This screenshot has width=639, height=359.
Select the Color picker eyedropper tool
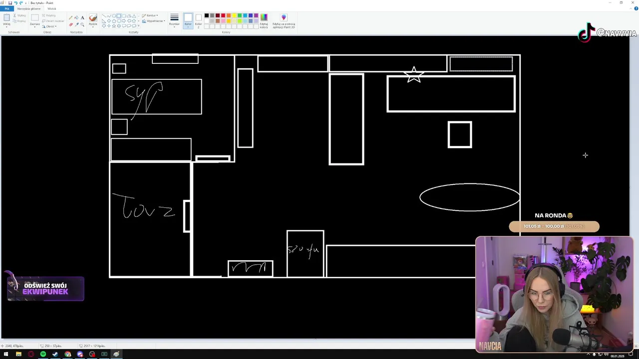[x=76, y=24]
